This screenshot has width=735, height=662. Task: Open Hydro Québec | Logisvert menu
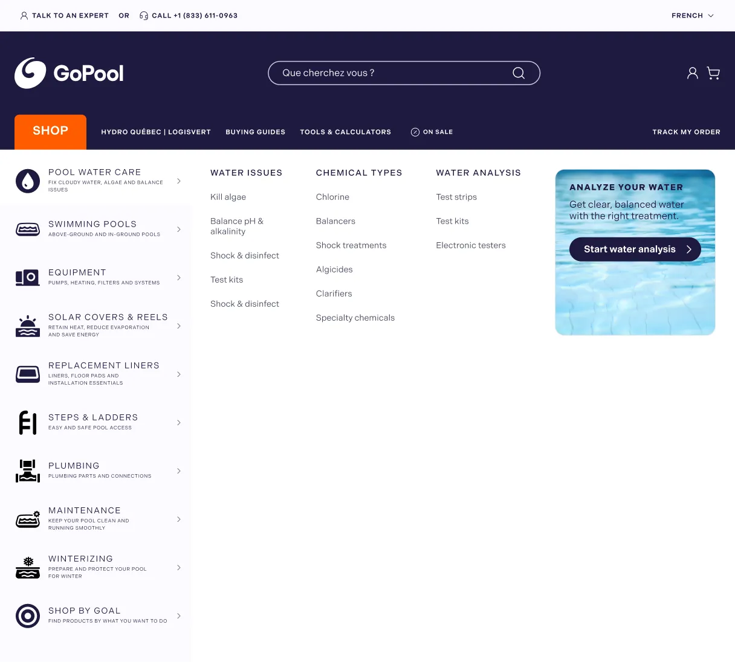pyautogui.click(x=156, y=132)
